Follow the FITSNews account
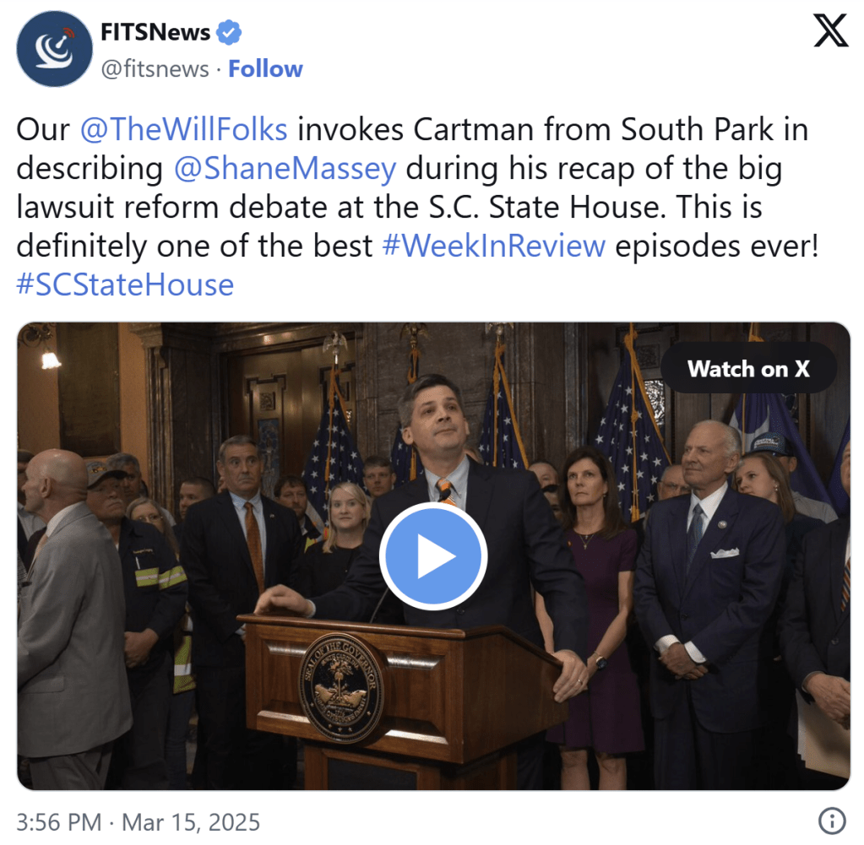864x845 pixels. (x=265, y=69)
